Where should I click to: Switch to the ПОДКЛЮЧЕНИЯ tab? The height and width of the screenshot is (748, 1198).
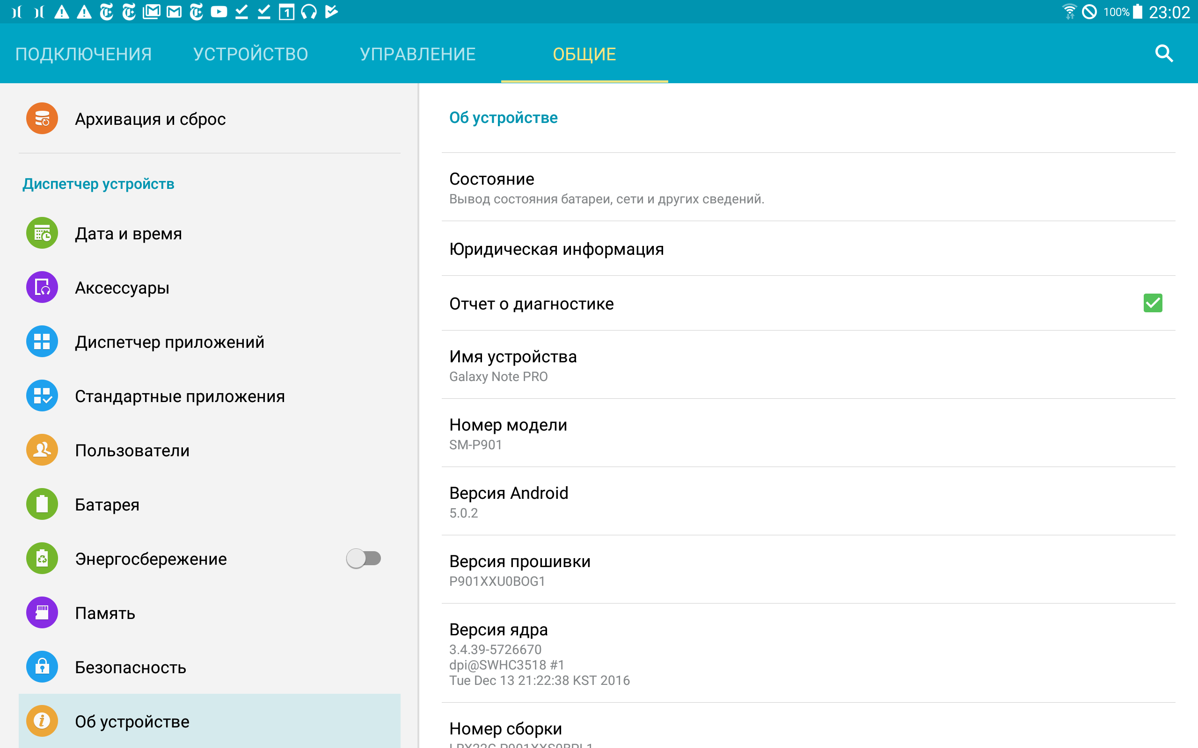(83, 54)
